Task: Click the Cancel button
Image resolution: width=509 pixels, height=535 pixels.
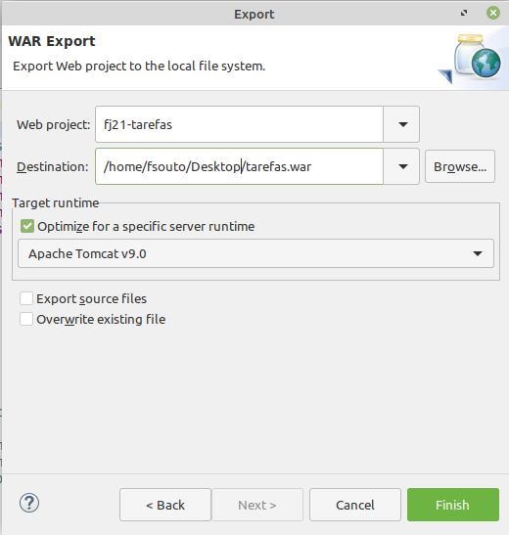Action: [x=355, y=505]
